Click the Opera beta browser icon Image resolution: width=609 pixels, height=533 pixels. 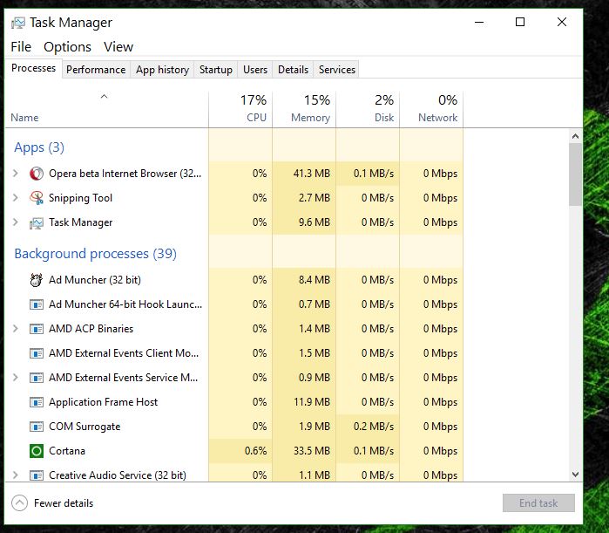[x=37, y=174]
